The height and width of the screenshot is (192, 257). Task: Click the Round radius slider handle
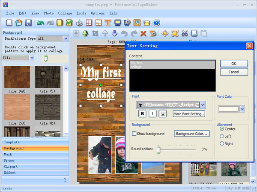coord(158,150)
